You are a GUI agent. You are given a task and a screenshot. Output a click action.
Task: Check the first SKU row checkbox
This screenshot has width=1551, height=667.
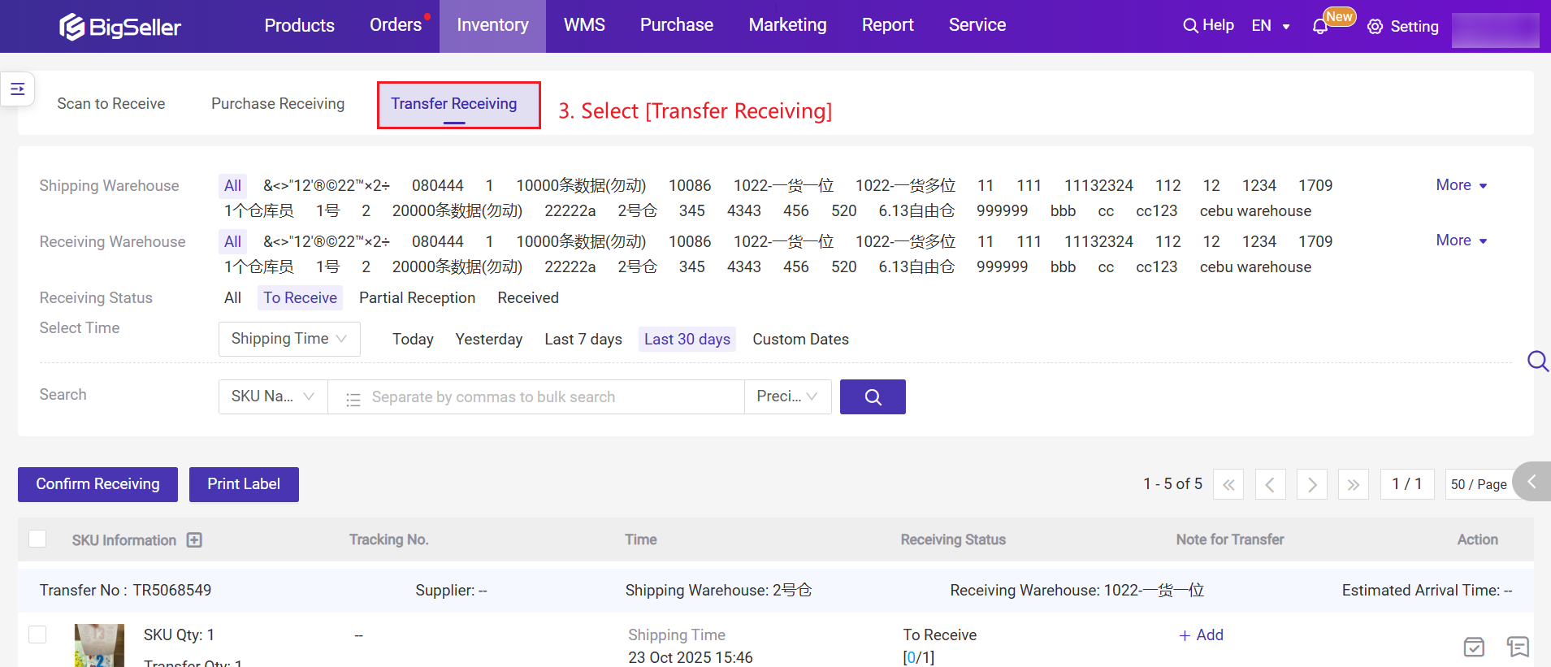(37, 635)
